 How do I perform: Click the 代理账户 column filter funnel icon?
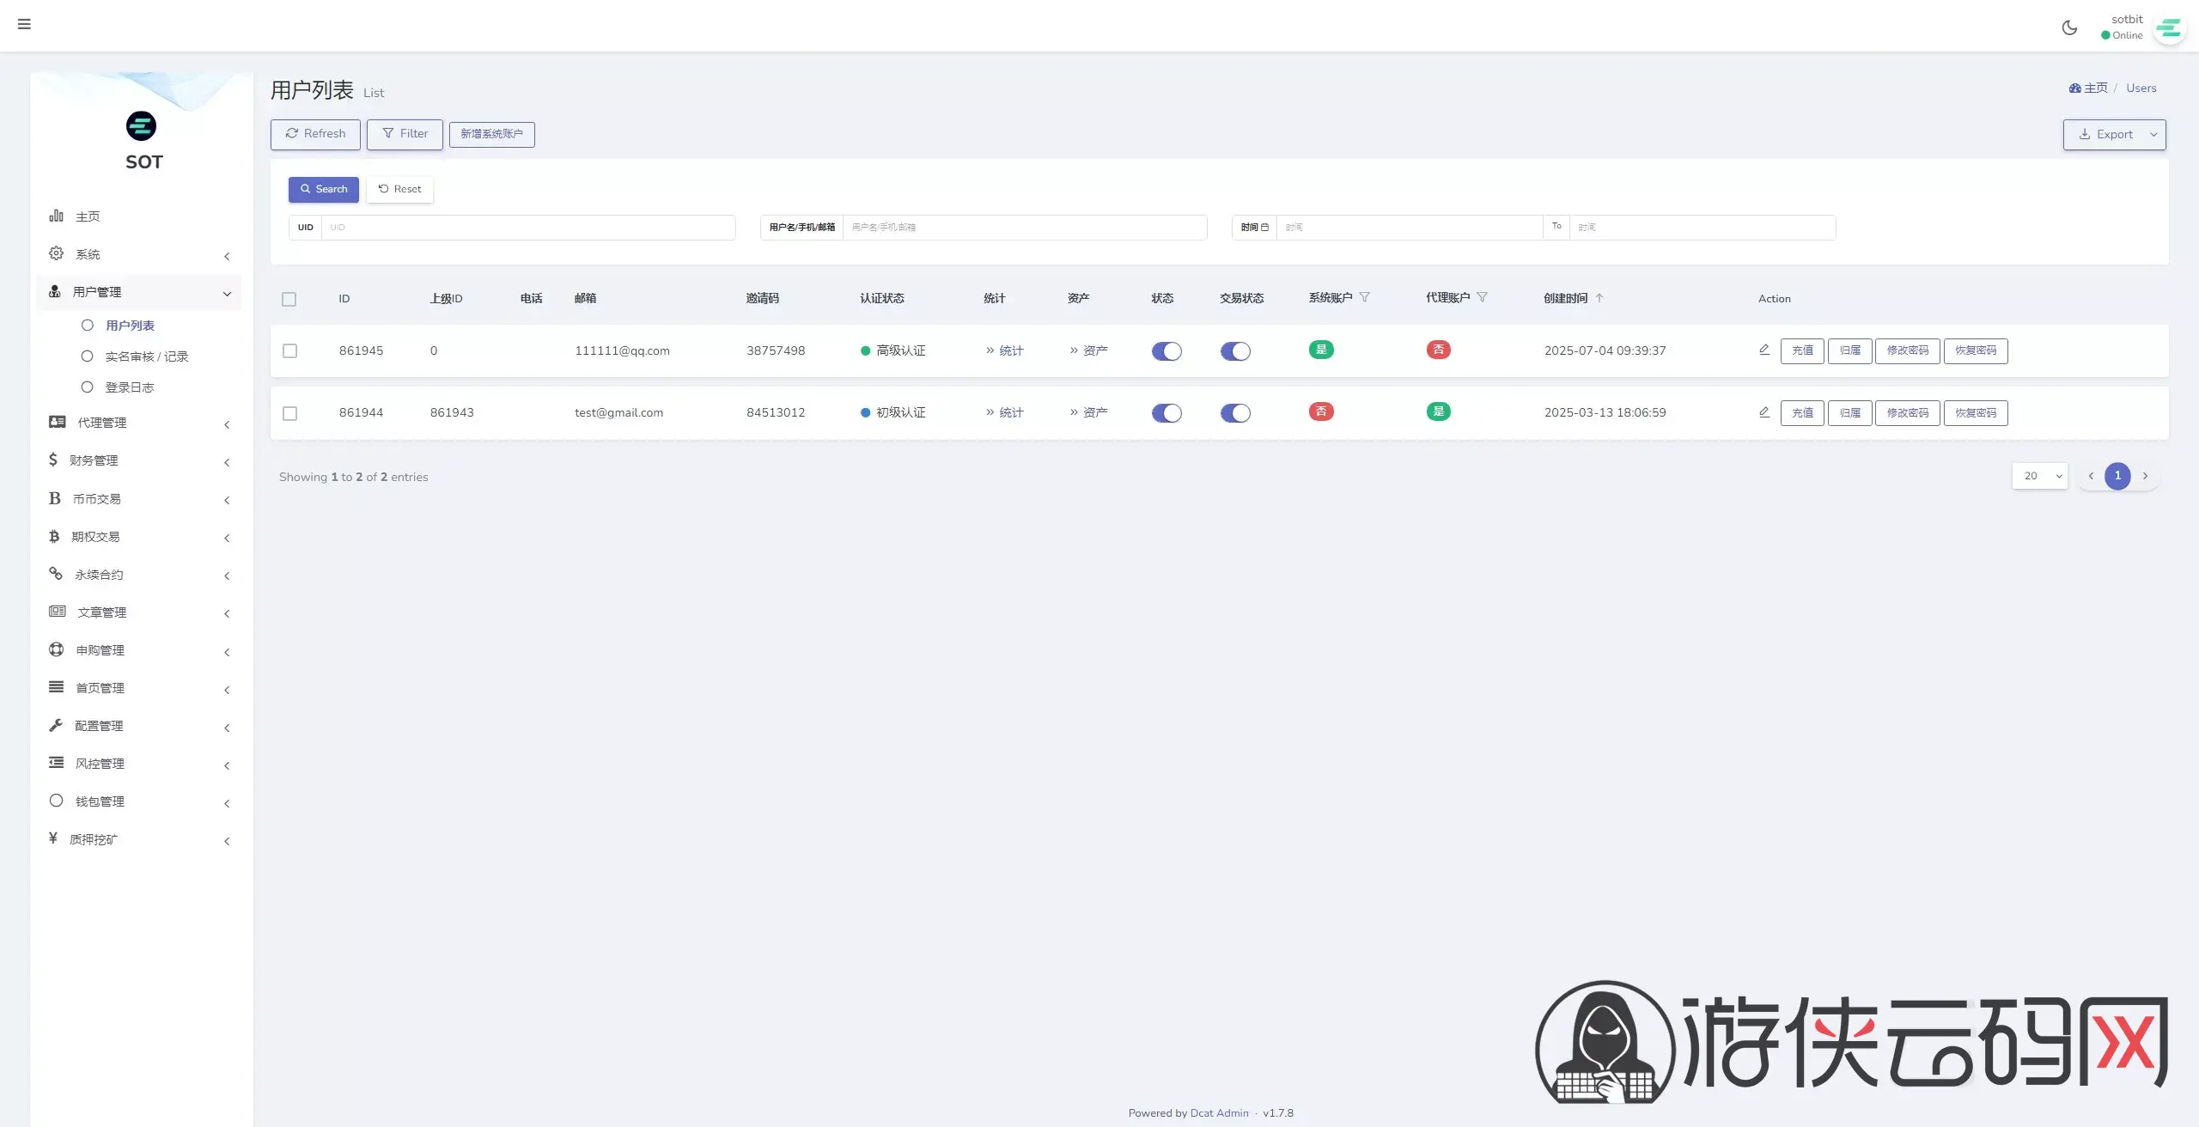coord(1482,297)
